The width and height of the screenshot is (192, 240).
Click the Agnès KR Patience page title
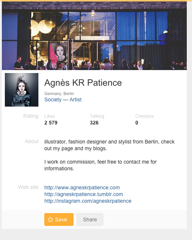click(x=83, y=83)
